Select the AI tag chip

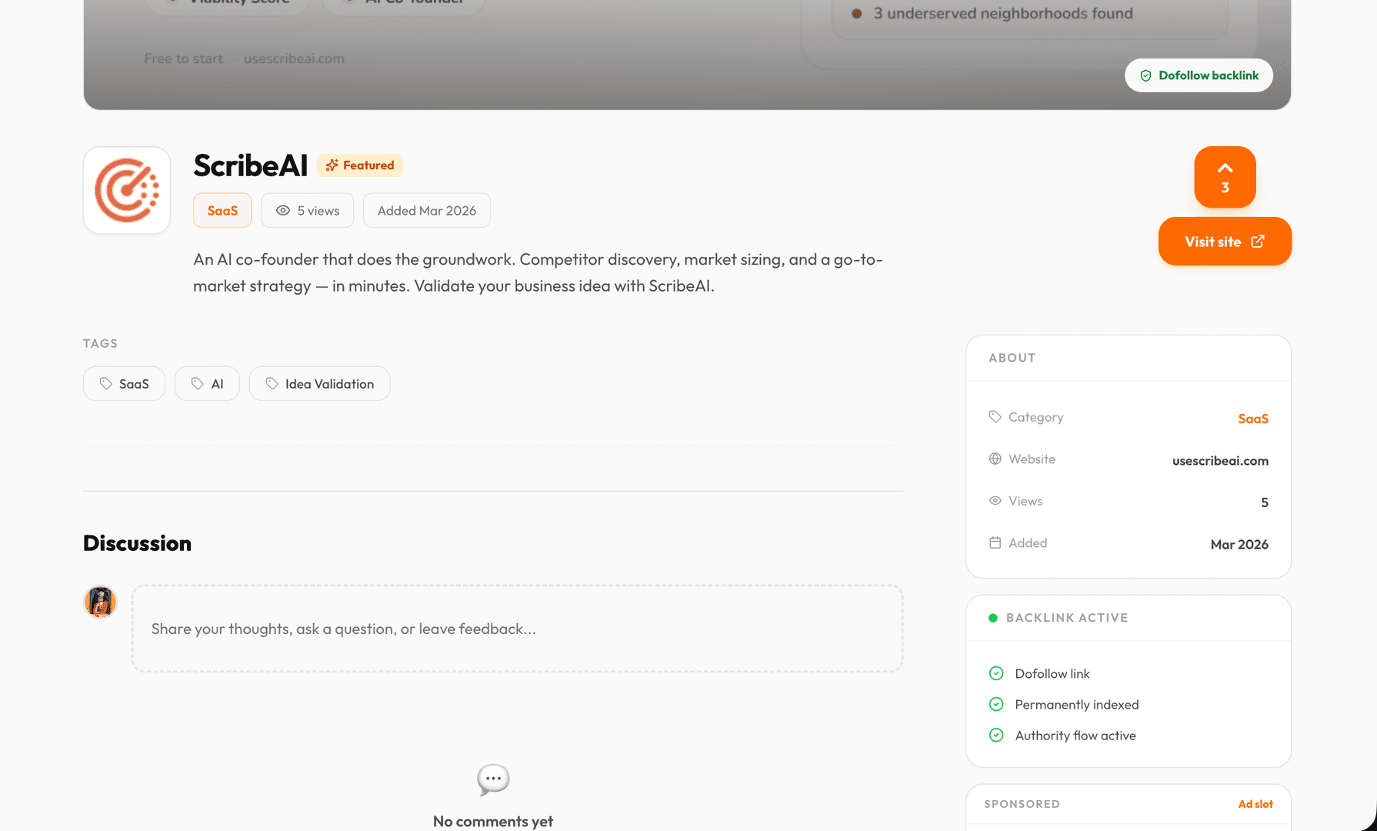click(x=207, y=384)
